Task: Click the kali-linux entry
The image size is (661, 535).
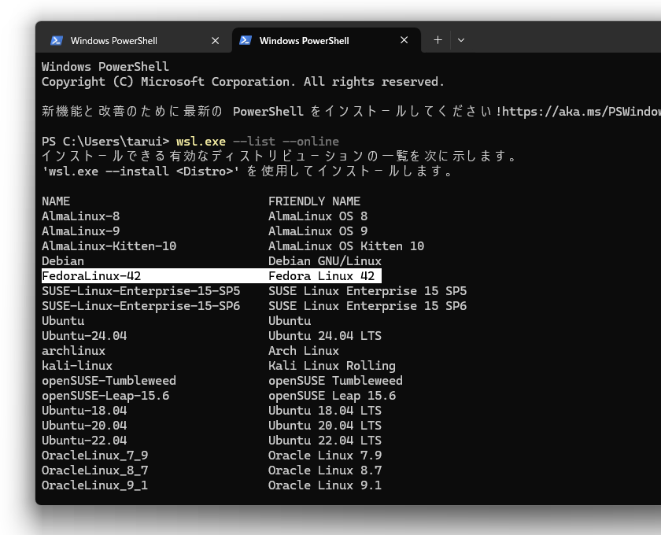Action: [x=77, y=365]
